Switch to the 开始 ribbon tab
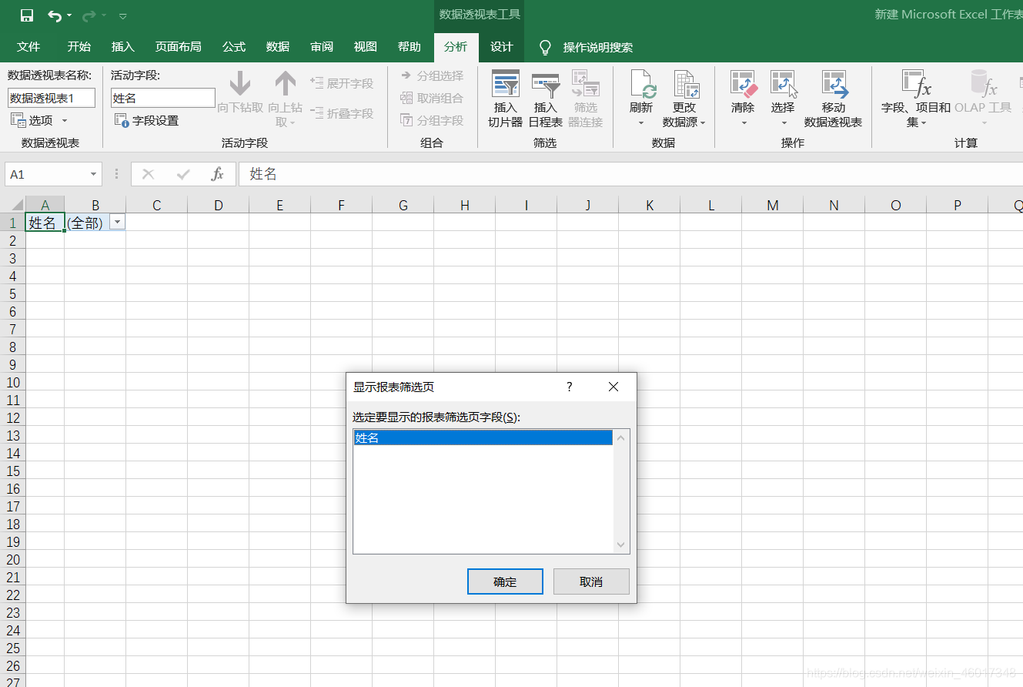 click(x=79, y=47)
